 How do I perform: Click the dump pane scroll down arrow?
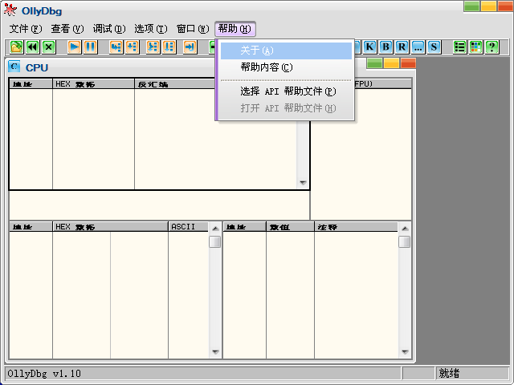click(215, 352)
